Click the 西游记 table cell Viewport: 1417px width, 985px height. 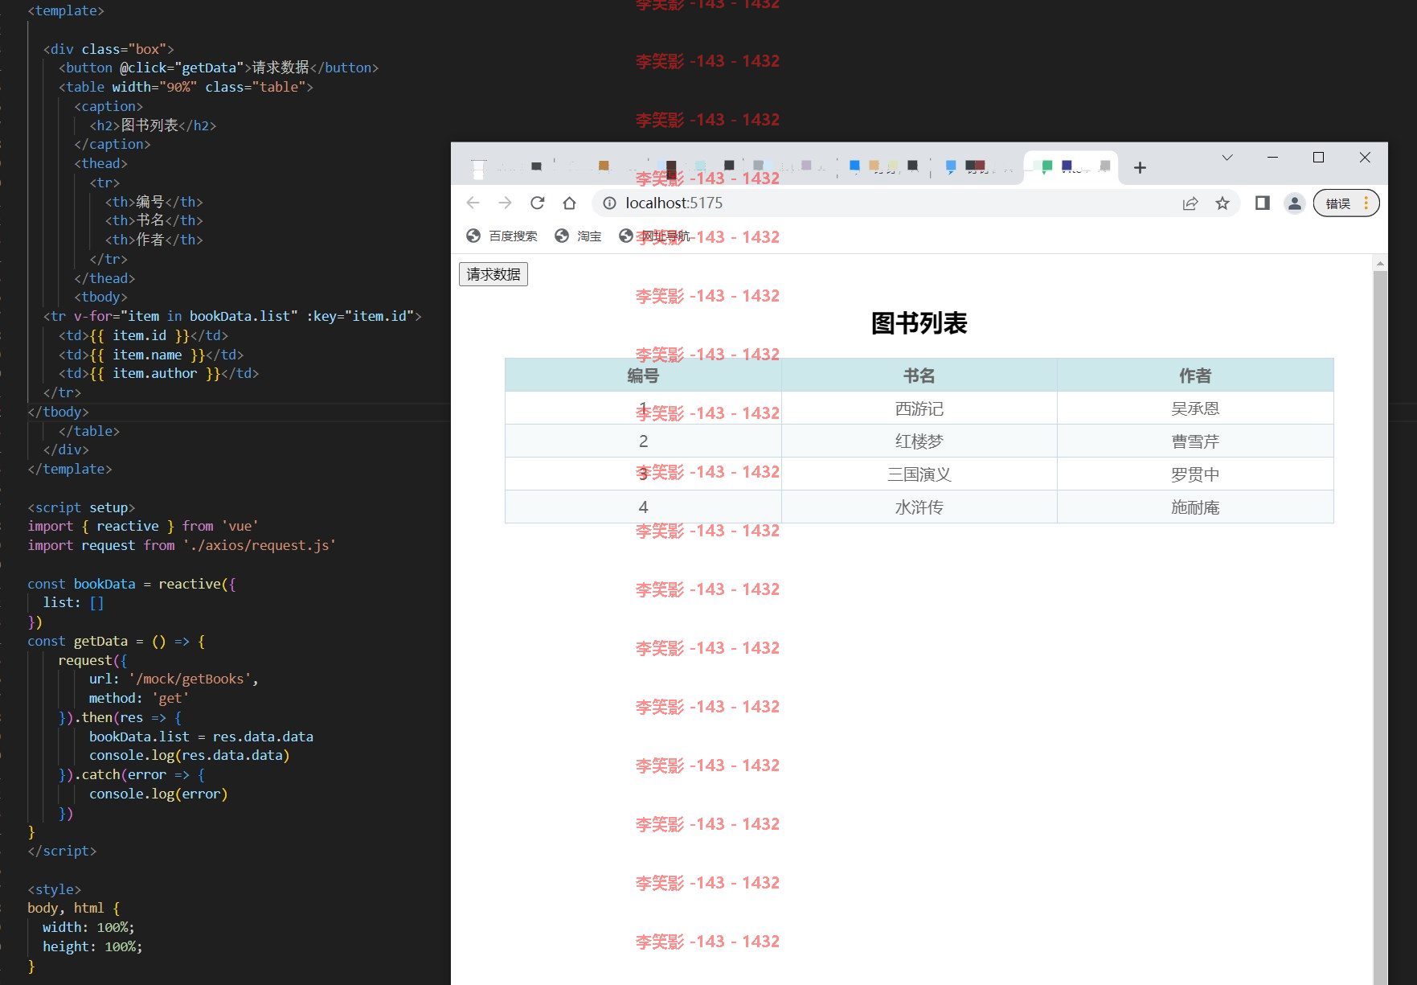(919, 408)
